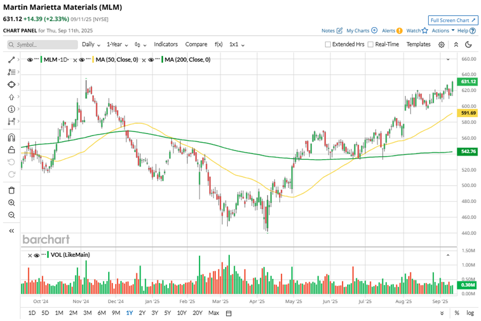This screenshot has height=321, width=481.
Task: Select the shapes drawing tool
Action: [x=11, y=84]
